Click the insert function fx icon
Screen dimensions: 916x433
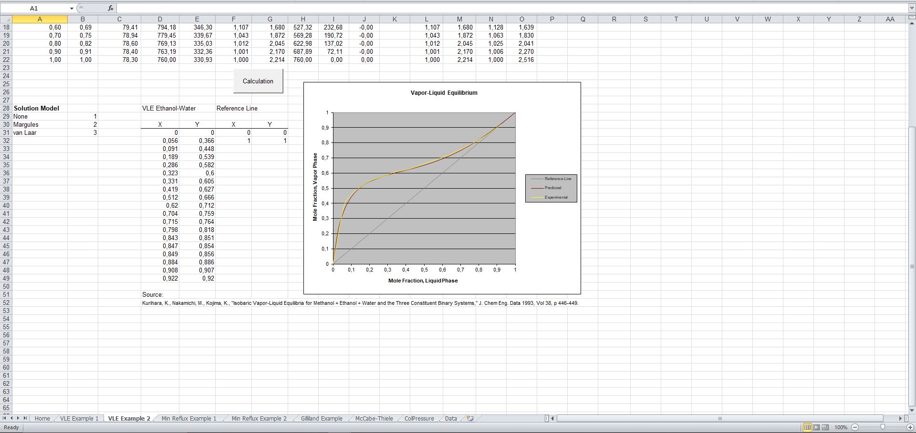(111, 9)
